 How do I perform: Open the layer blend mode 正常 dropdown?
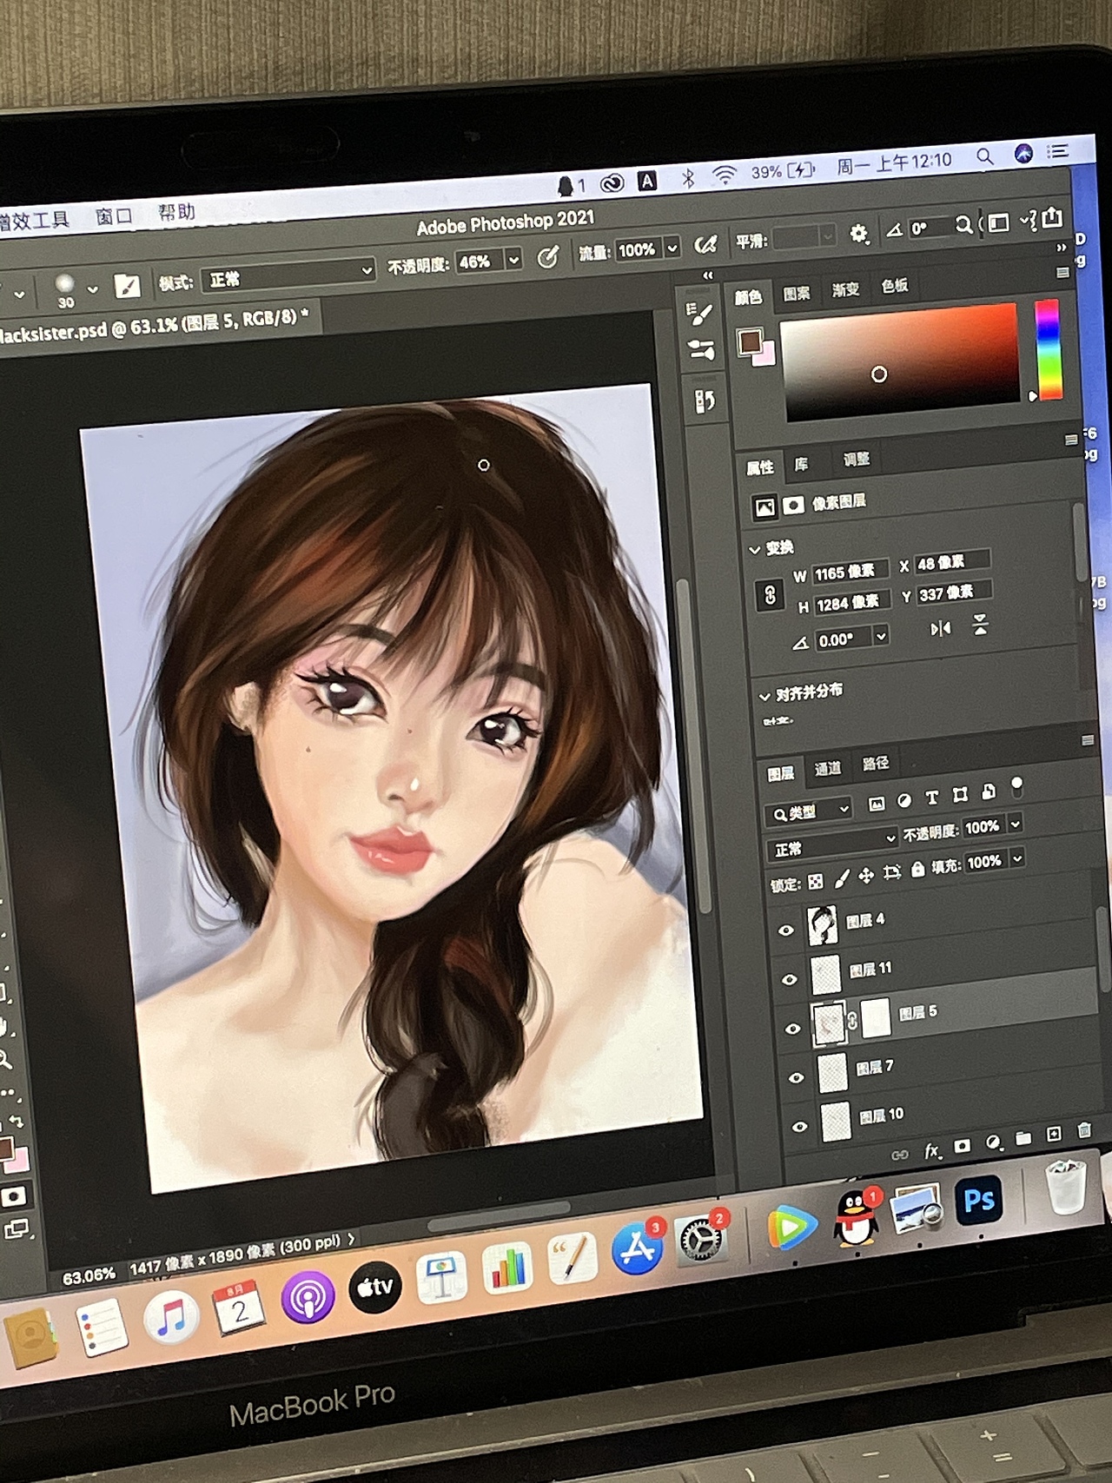(831, 845)
